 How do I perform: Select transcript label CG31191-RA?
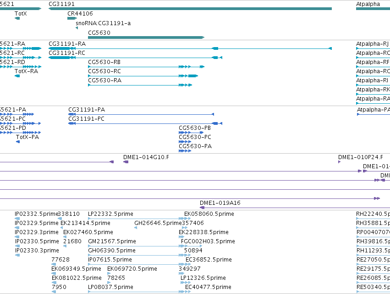pyautogui.click(x=67, y=44)
